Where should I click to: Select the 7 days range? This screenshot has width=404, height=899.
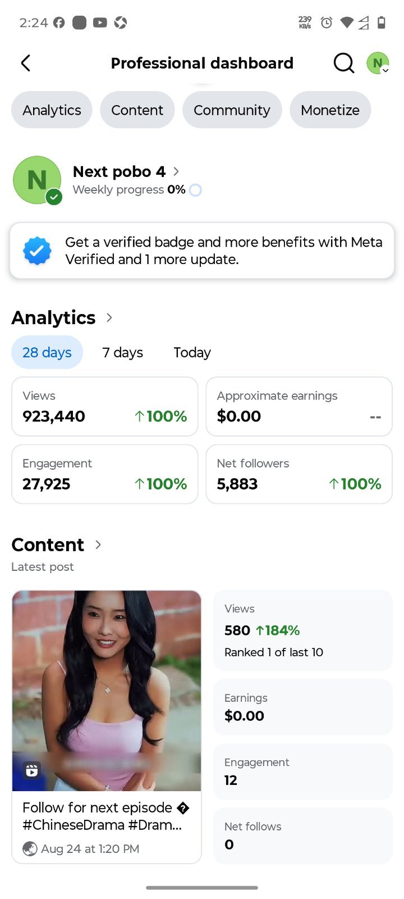click(x=122, y=352)
